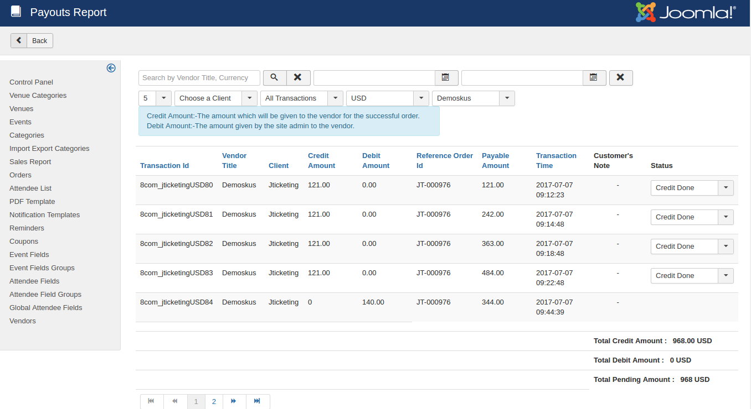Expand the All Transactions filter dropdown
This screenshot has width=751, height=409.
[x=301, y=98]
